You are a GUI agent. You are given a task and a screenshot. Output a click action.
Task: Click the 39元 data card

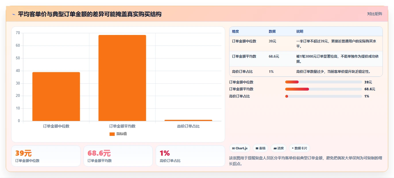(46, 156)
